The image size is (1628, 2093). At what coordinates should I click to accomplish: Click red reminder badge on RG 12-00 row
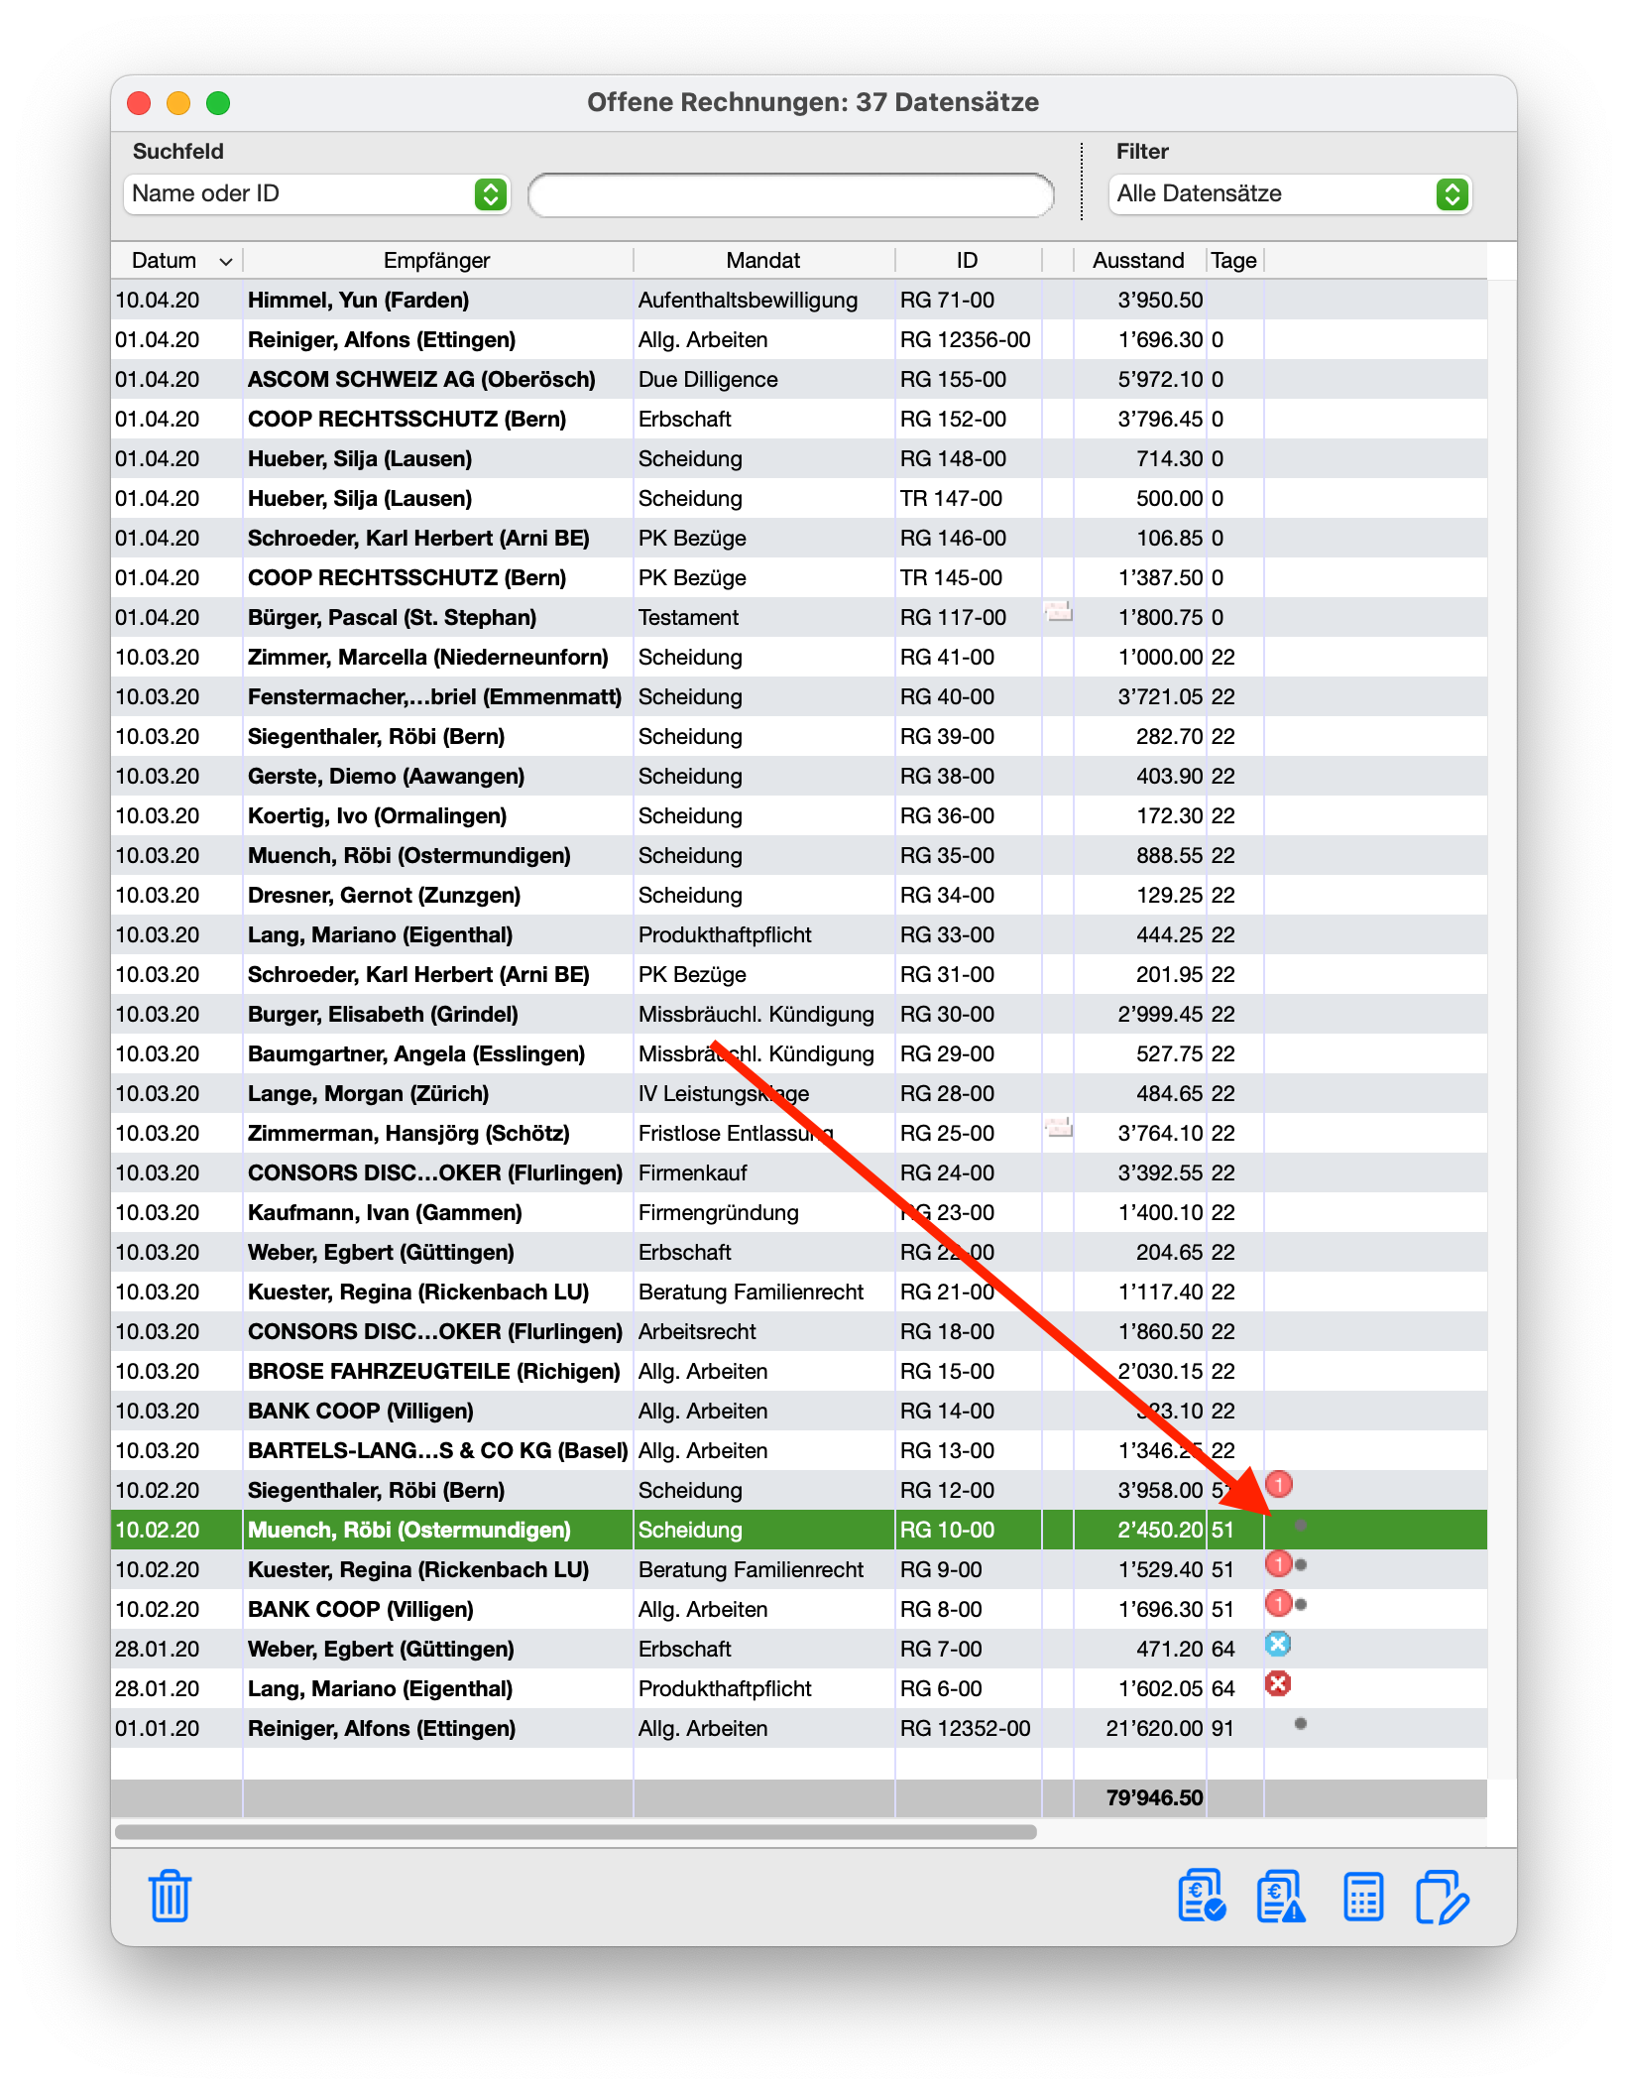[1279, 1484]
